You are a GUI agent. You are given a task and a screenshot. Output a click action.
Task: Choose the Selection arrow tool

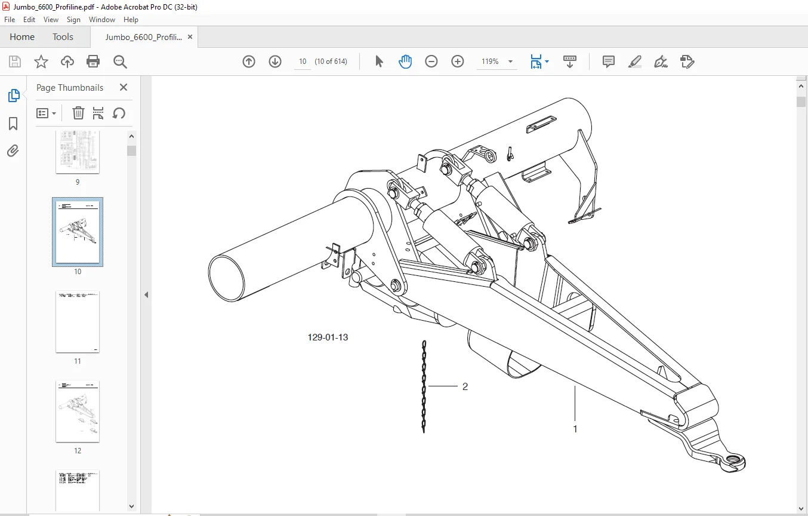[379, 62]
